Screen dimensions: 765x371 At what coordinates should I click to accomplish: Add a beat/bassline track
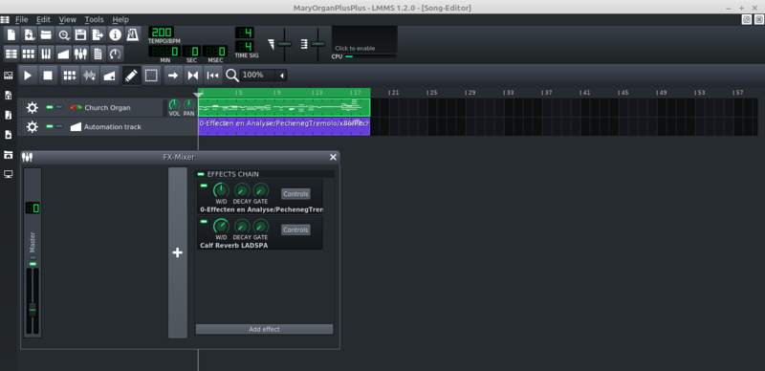70,76
